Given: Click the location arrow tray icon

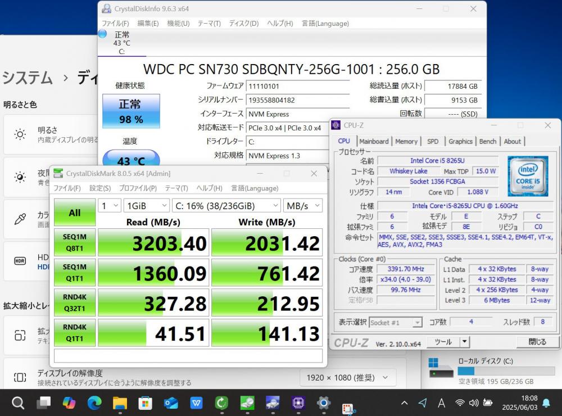Looking at the screenshot, I should coord(423,403).
